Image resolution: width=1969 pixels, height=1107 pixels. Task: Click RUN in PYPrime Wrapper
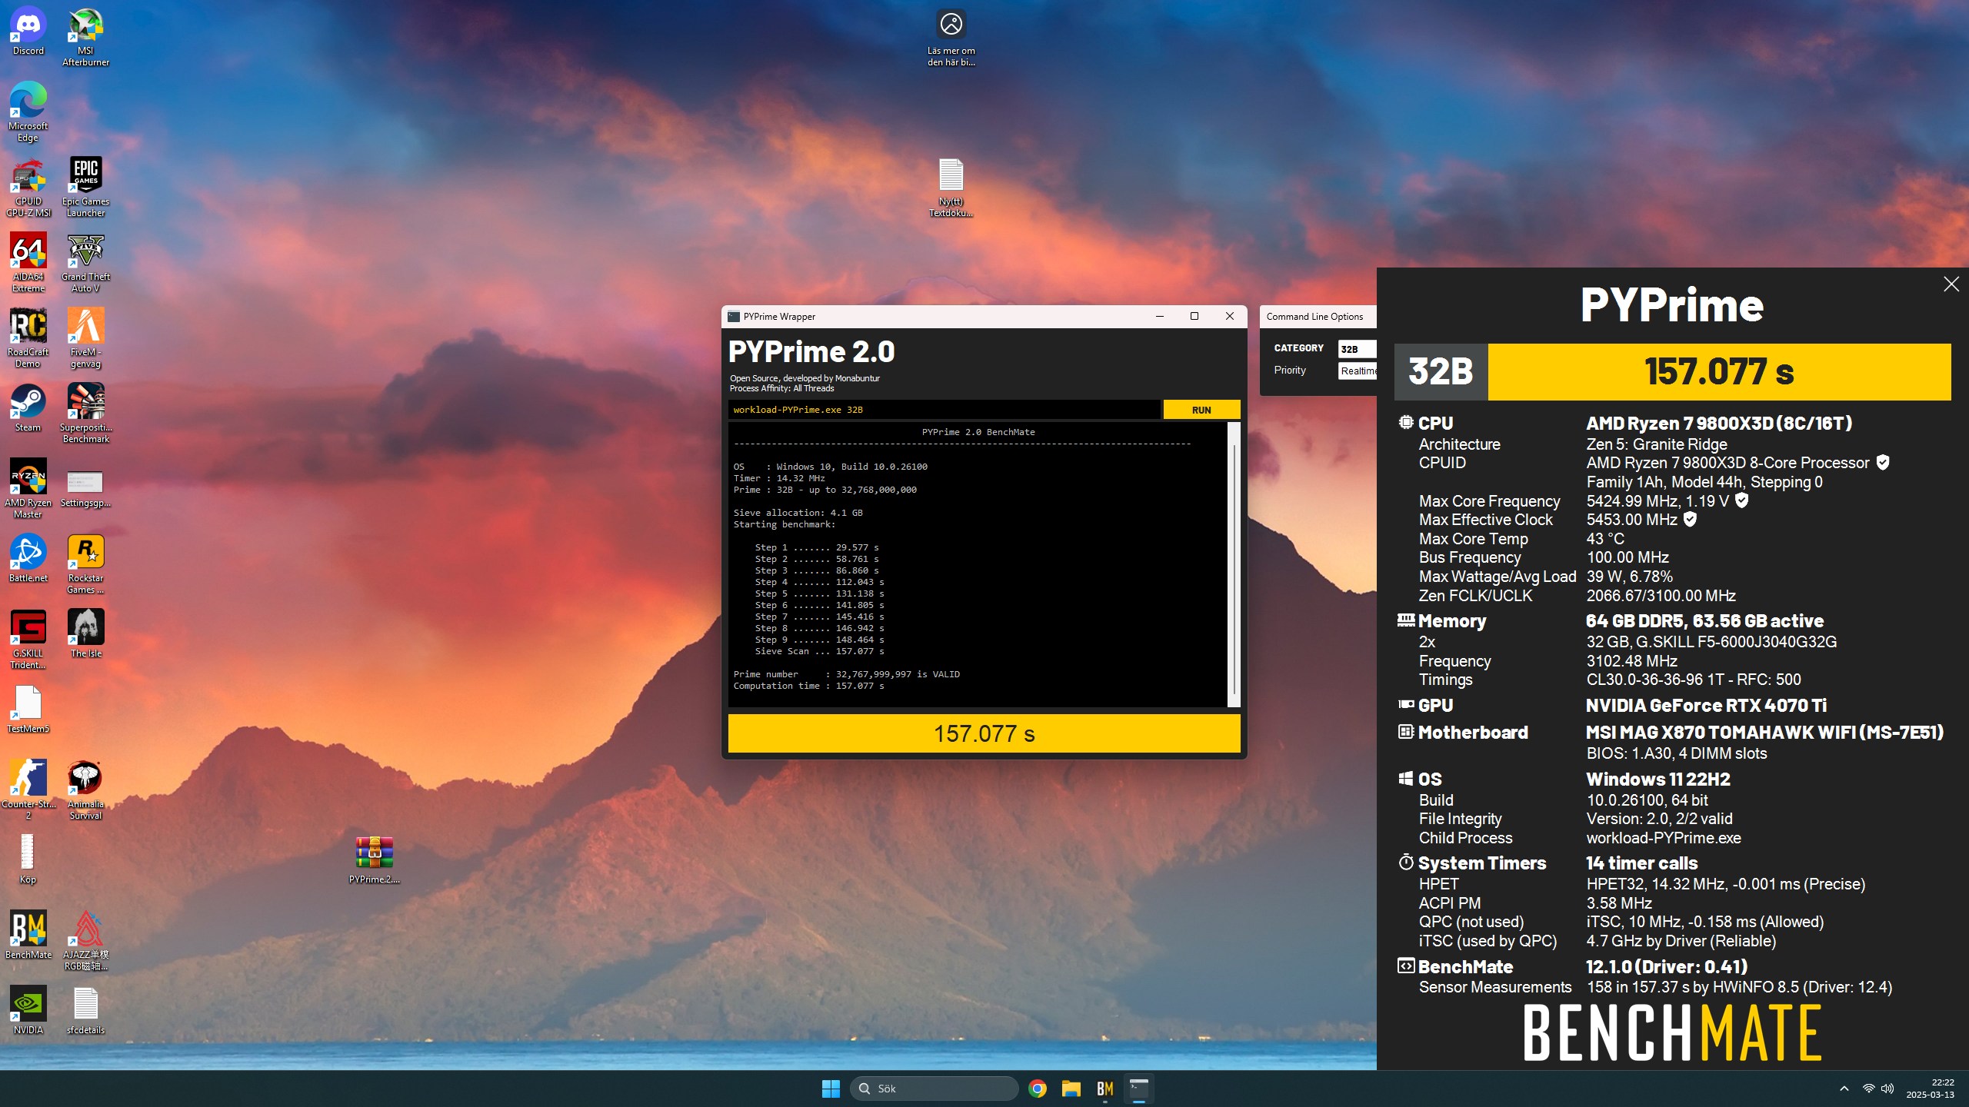[1201, 410]
